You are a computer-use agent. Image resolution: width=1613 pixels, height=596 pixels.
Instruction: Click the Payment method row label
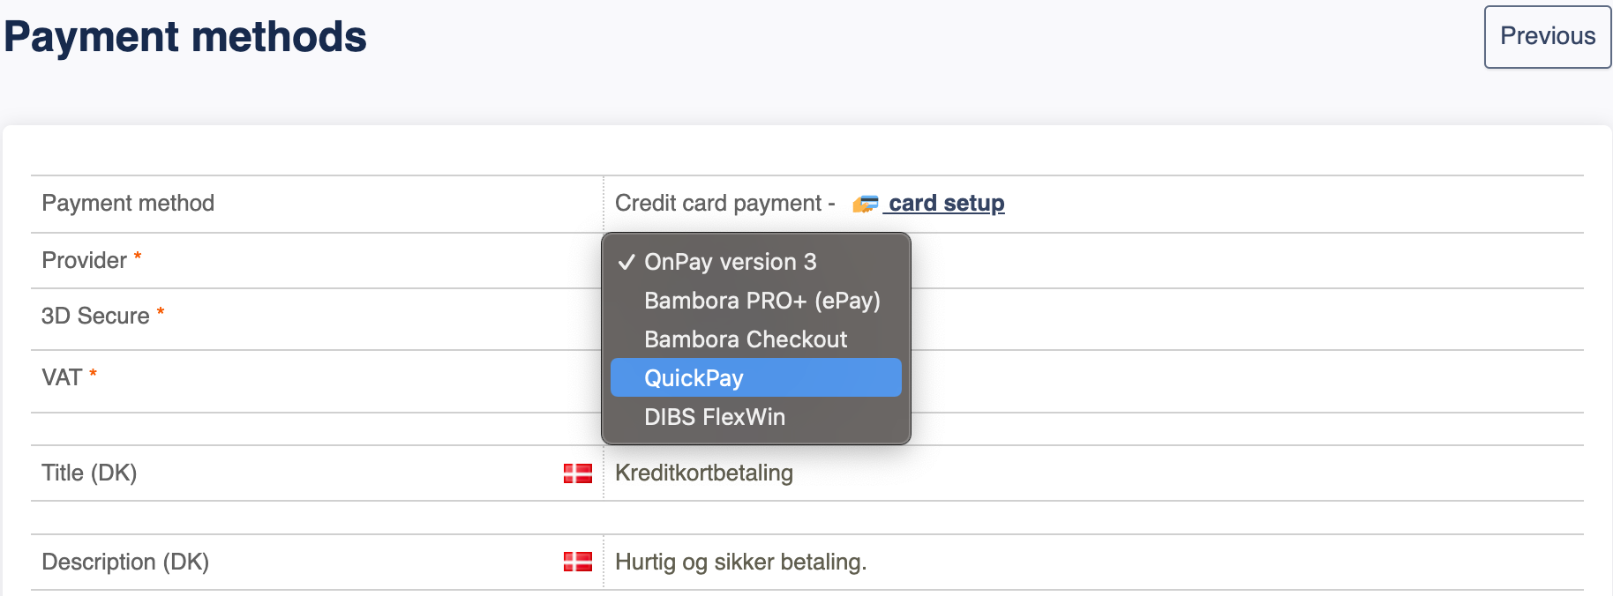point(128,203)
